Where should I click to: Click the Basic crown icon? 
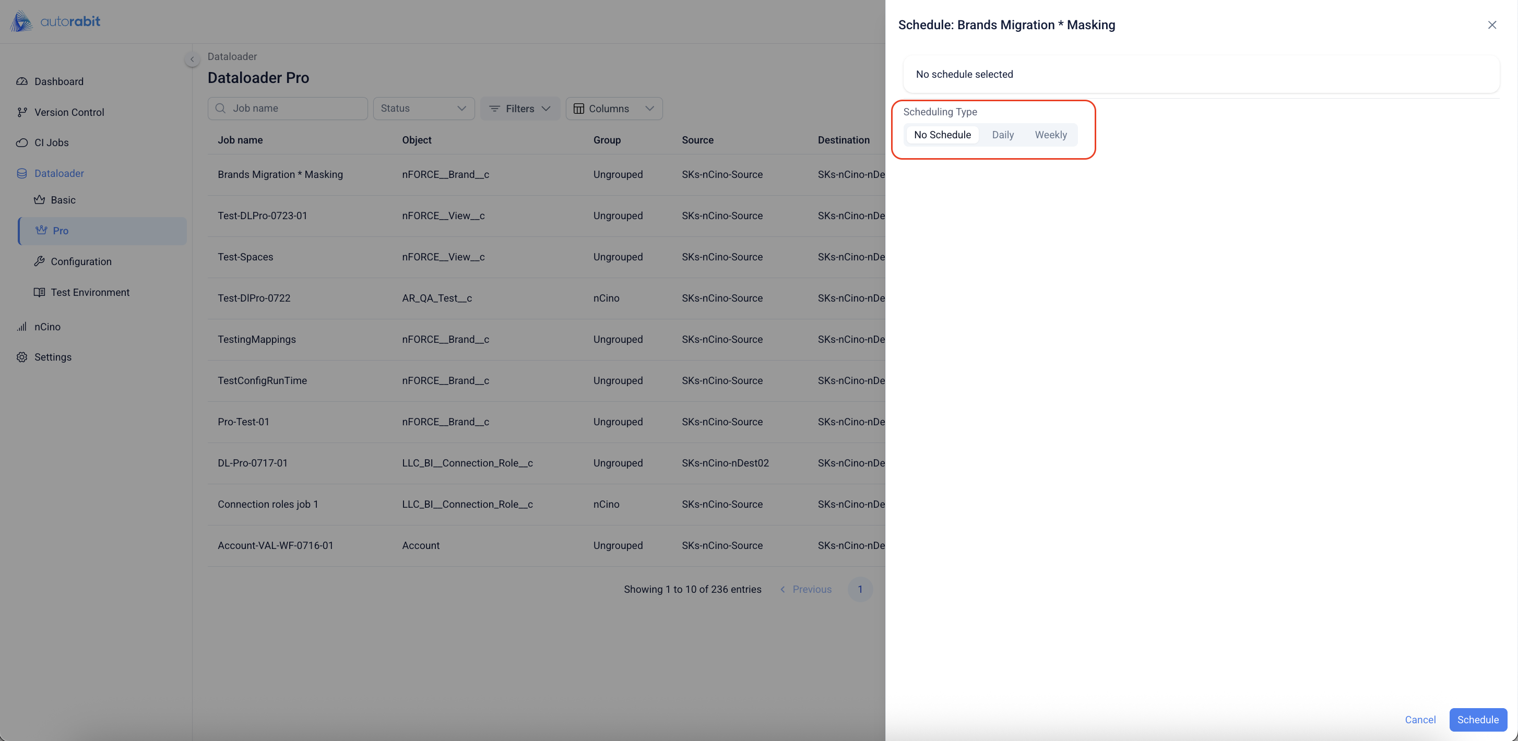[x=40, y=200]
